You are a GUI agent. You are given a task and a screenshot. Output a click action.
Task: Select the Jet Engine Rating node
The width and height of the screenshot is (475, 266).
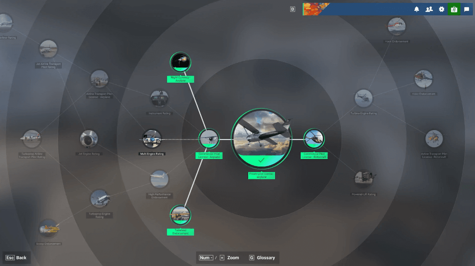pyautogui.click(x=89, y=139)
